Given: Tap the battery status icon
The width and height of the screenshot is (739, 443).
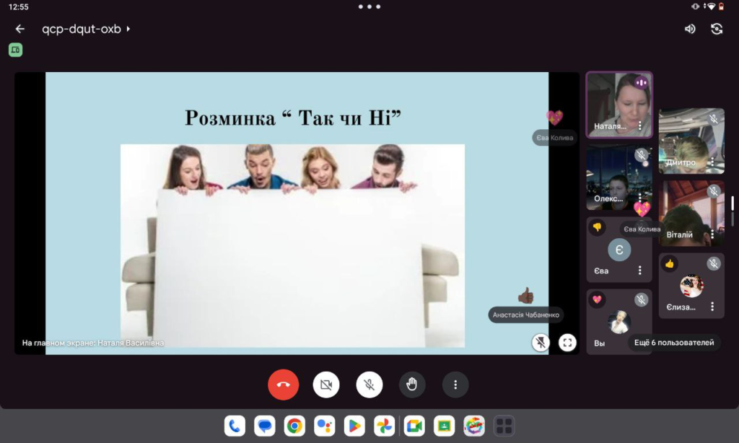Looking at the screenshot, I should 721,6.
